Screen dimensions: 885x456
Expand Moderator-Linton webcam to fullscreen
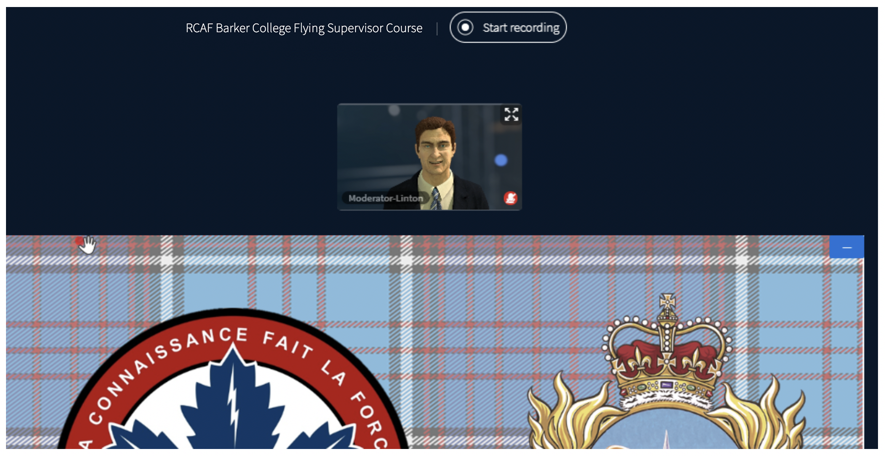pos(511,114)
